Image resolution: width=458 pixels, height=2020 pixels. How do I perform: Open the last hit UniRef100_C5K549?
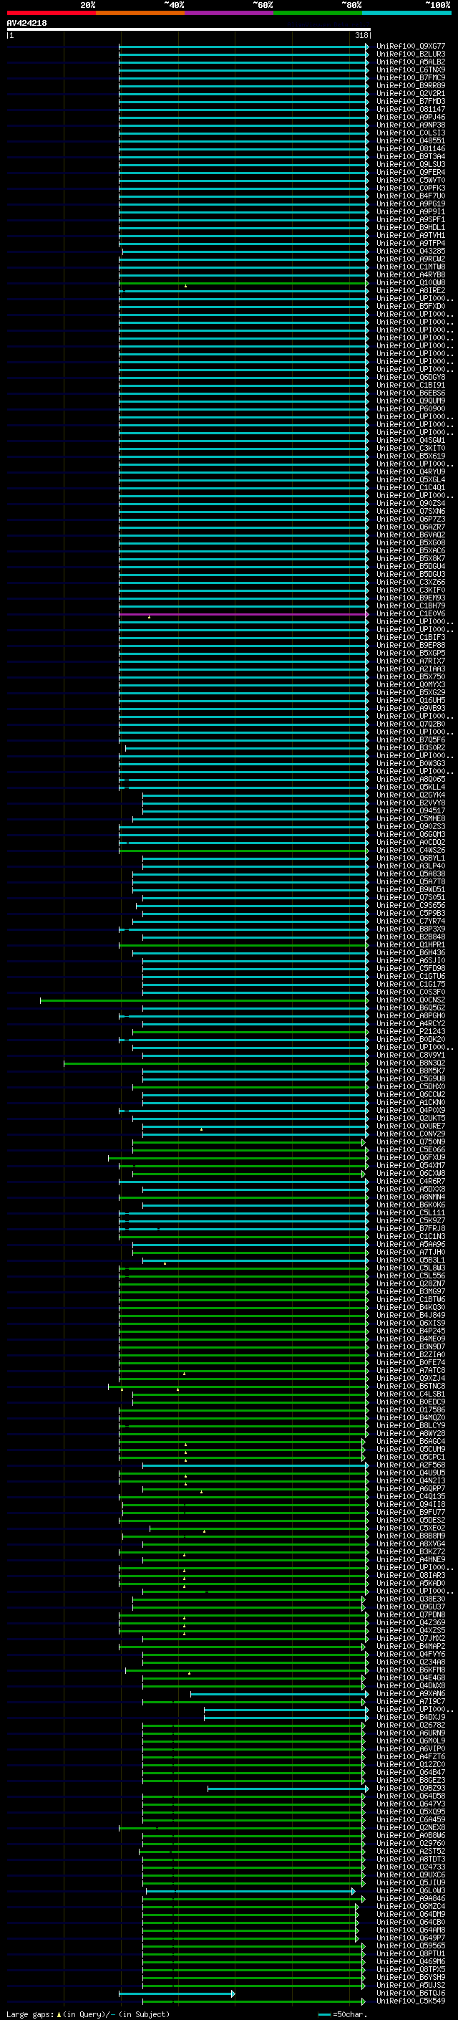(410, 2001)
